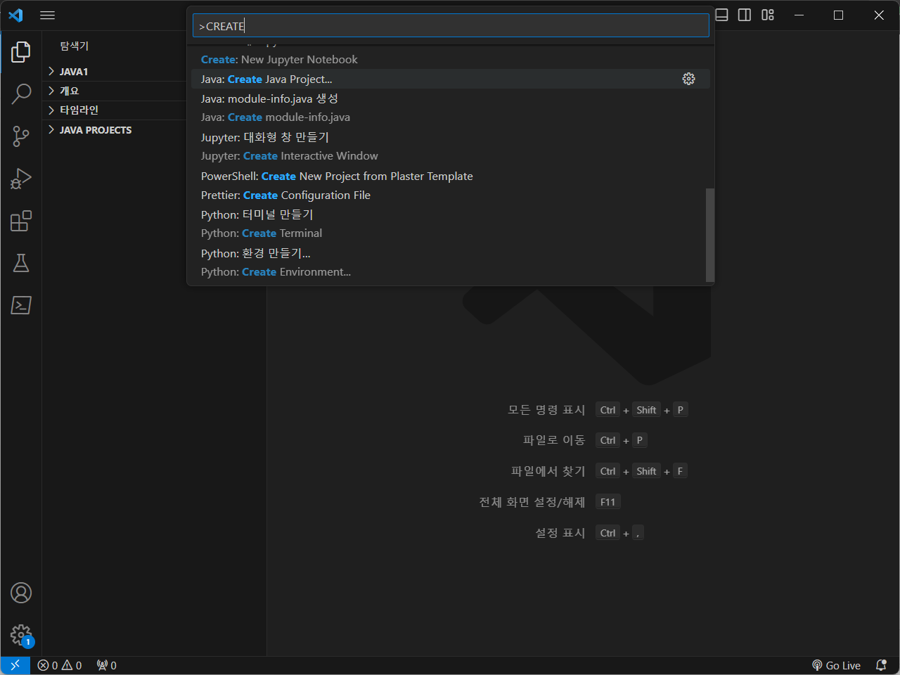Open the notifications bell
This screenshot has width=900, height=675.
(x=881, y=665)
